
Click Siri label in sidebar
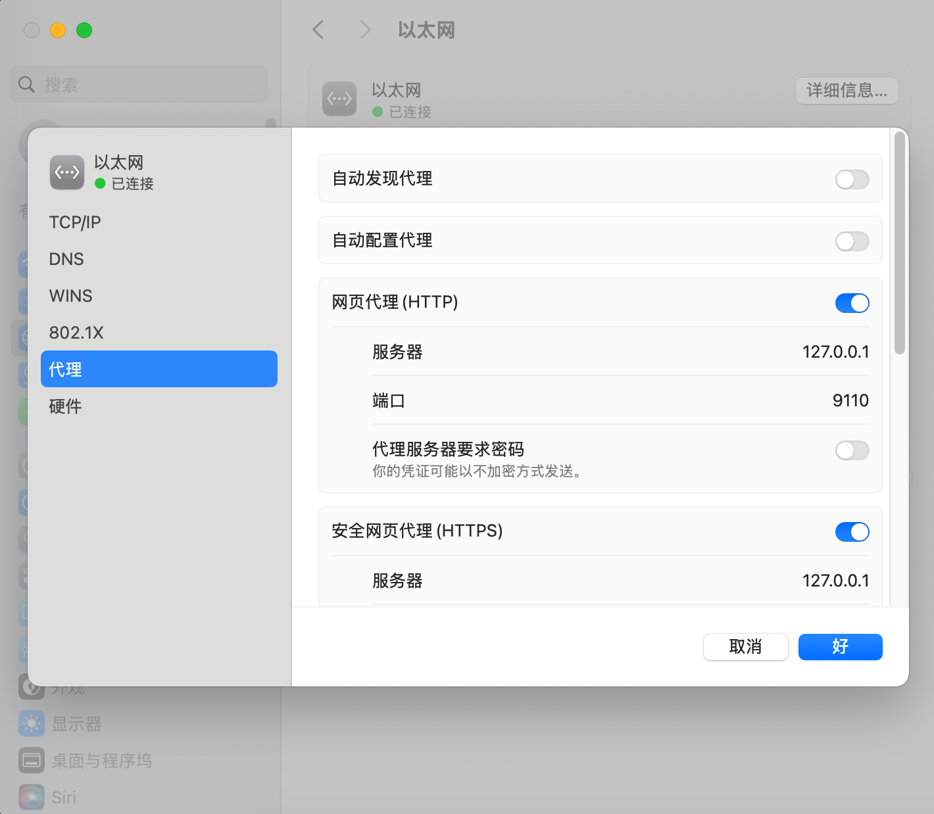click(64, 798)
